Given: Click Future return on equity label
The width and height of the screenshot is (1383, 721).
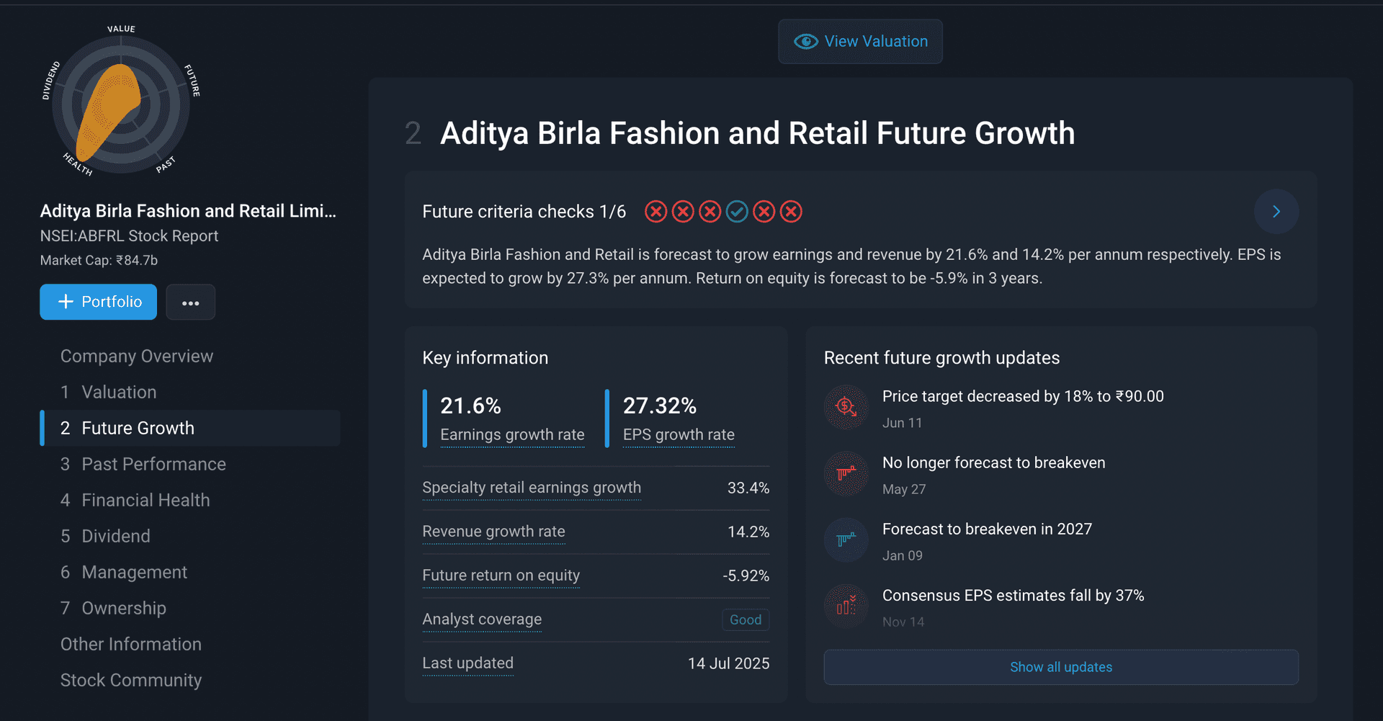Looking at the screenshot, I should [501, 576].
